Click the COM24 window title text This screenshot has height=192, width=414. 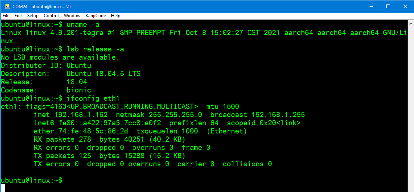point(42,6)
